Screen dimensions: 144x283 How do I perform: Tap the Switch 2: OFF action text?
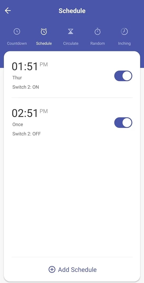[26, 134]
